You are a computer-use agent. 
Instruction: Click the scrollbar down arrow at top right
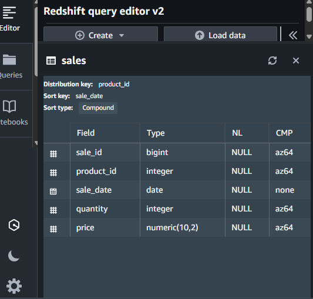(x=309, y=36)
